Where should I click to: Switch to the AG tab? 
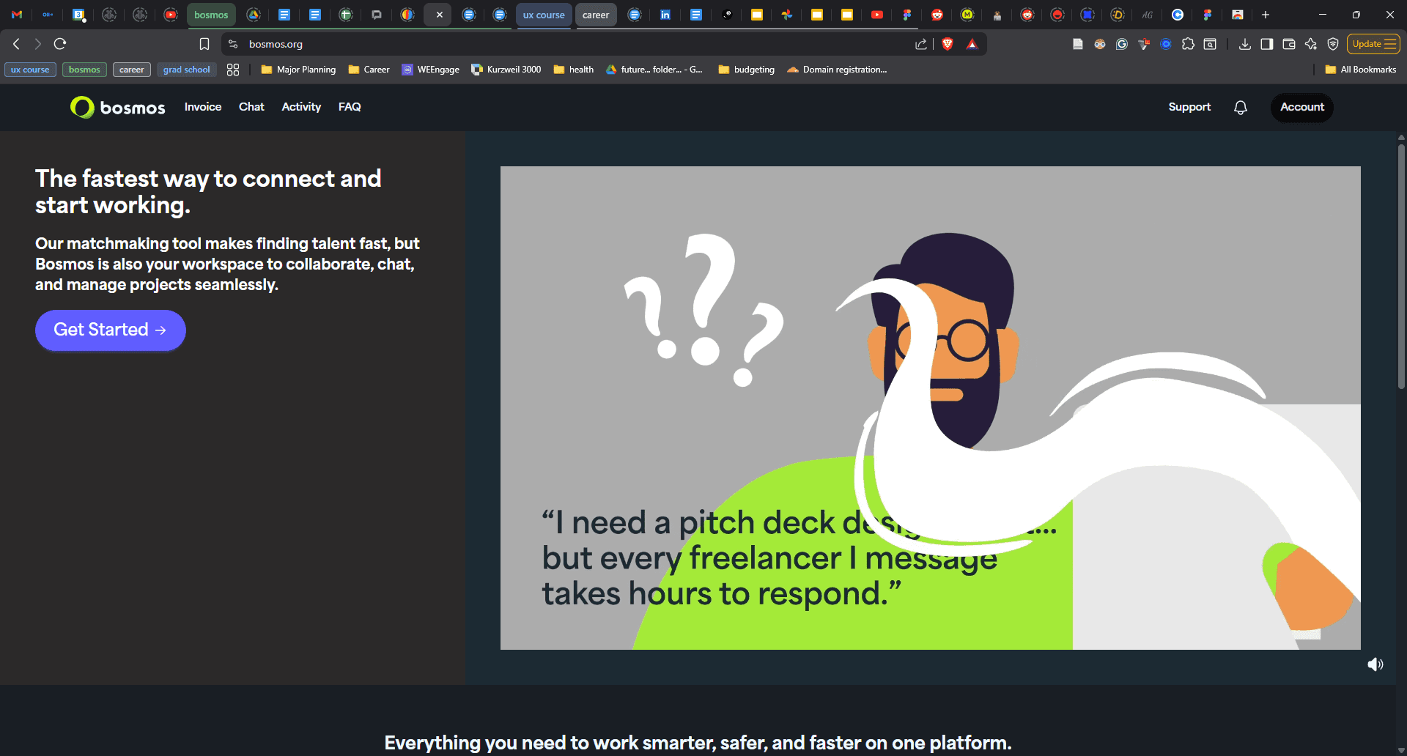1148,15
